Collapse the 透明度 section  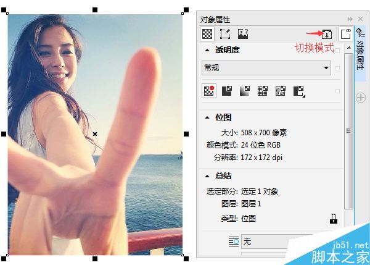pyautogui.click(x=207, y=50)
